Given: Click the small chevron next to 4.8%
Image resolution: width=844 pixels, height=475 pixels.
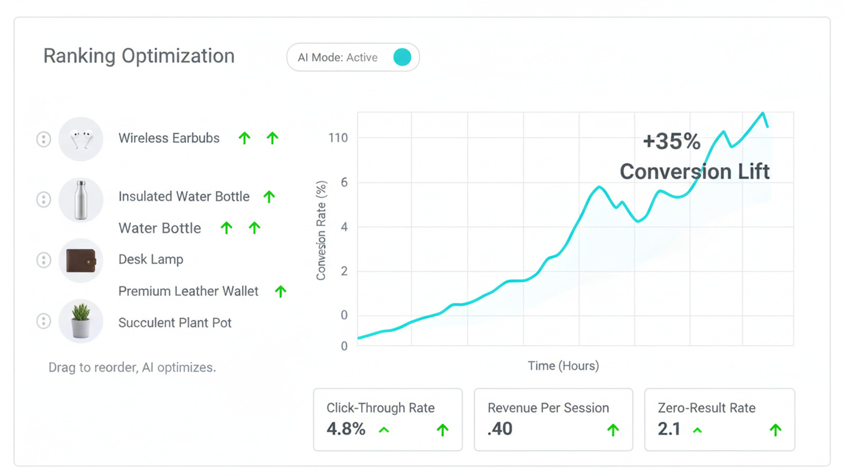Looking at the screenshot, I should pyautogui.click(x=384, y=430).
